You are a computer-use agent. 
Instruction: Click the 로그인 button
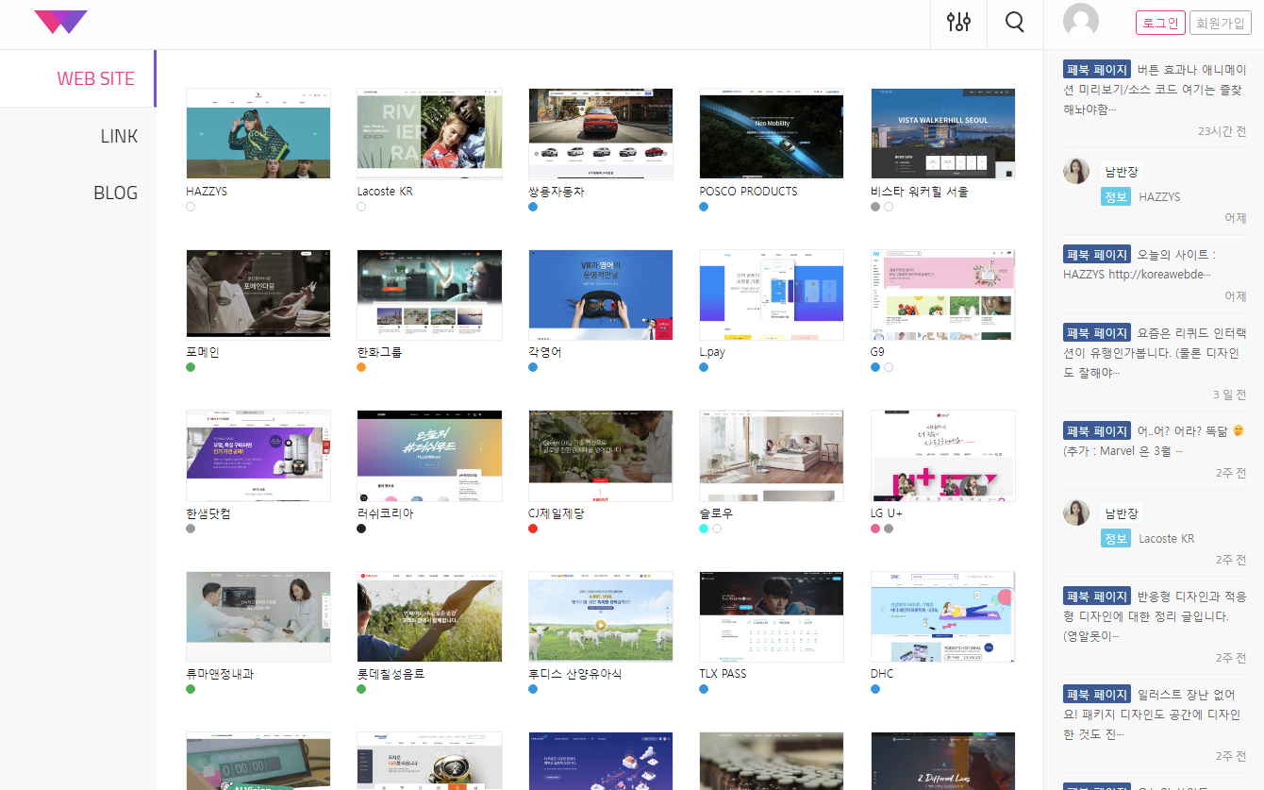pos(1160,23)
